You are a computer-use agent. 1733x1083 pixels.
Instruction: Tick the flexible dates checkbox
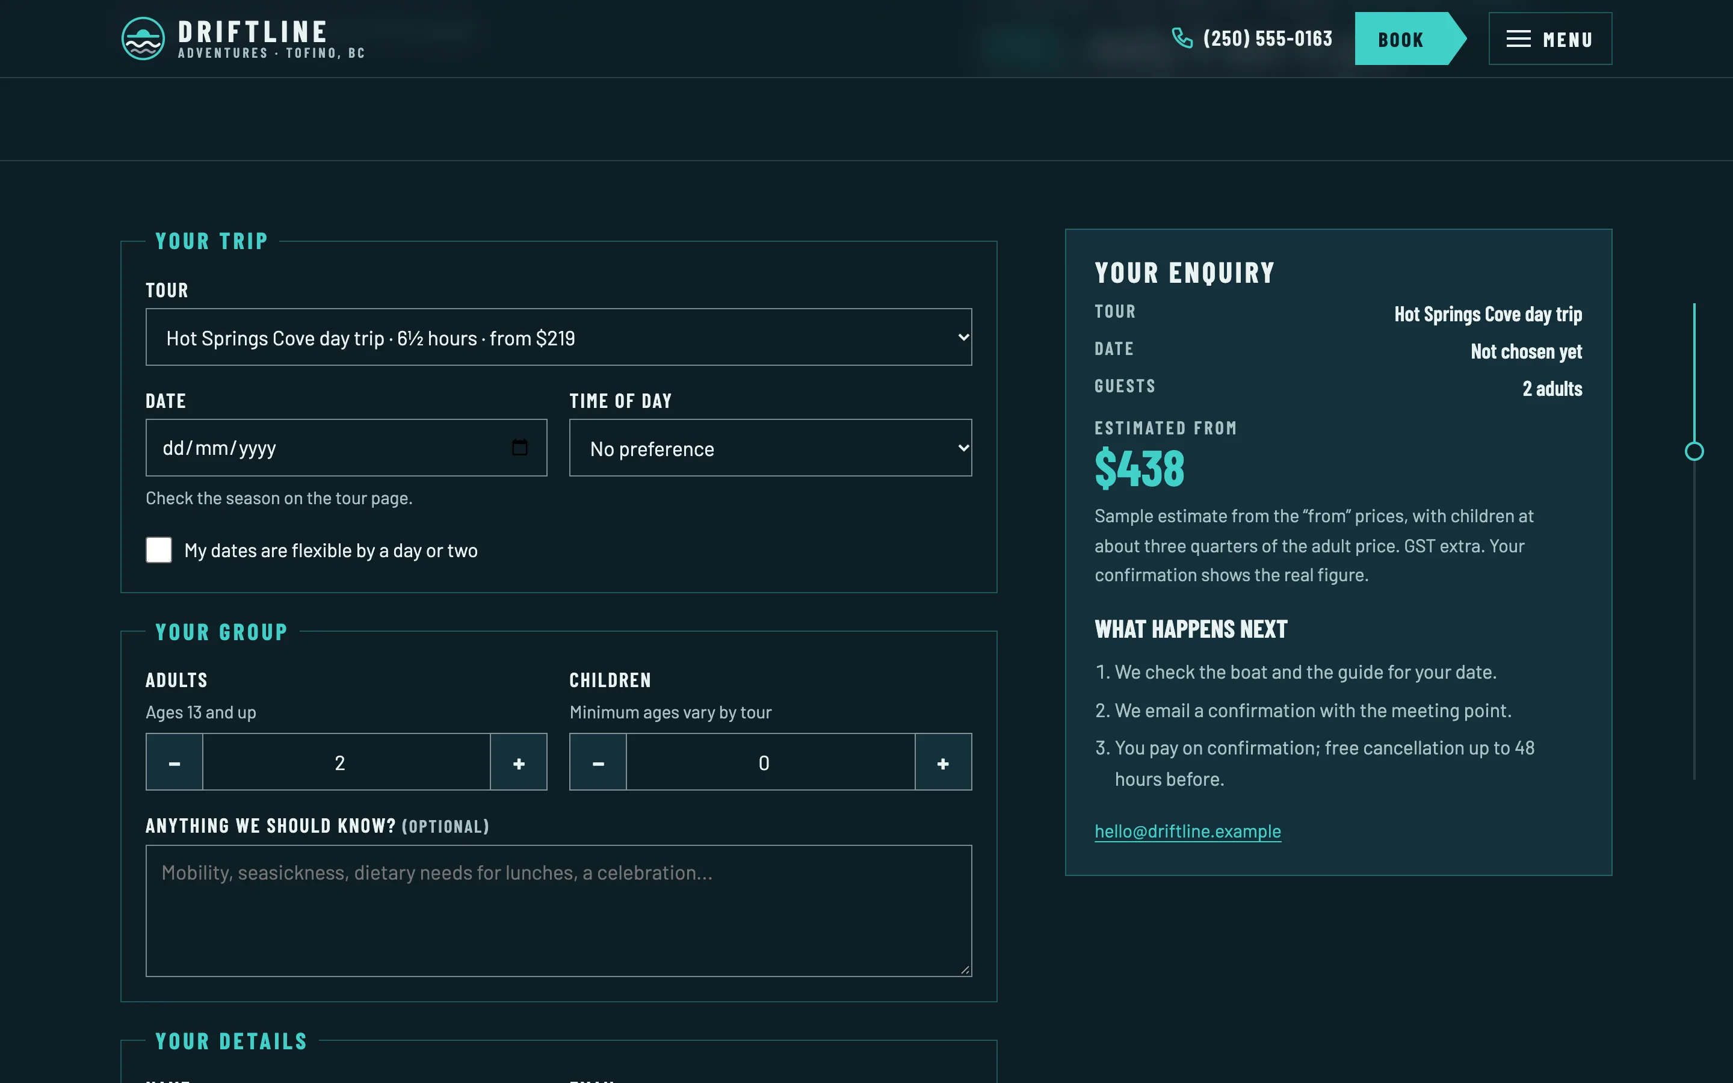159,550
